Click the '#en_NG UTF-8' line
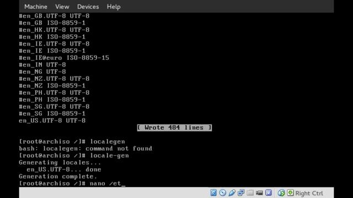 pyautogui.click(x=42, y=71)
